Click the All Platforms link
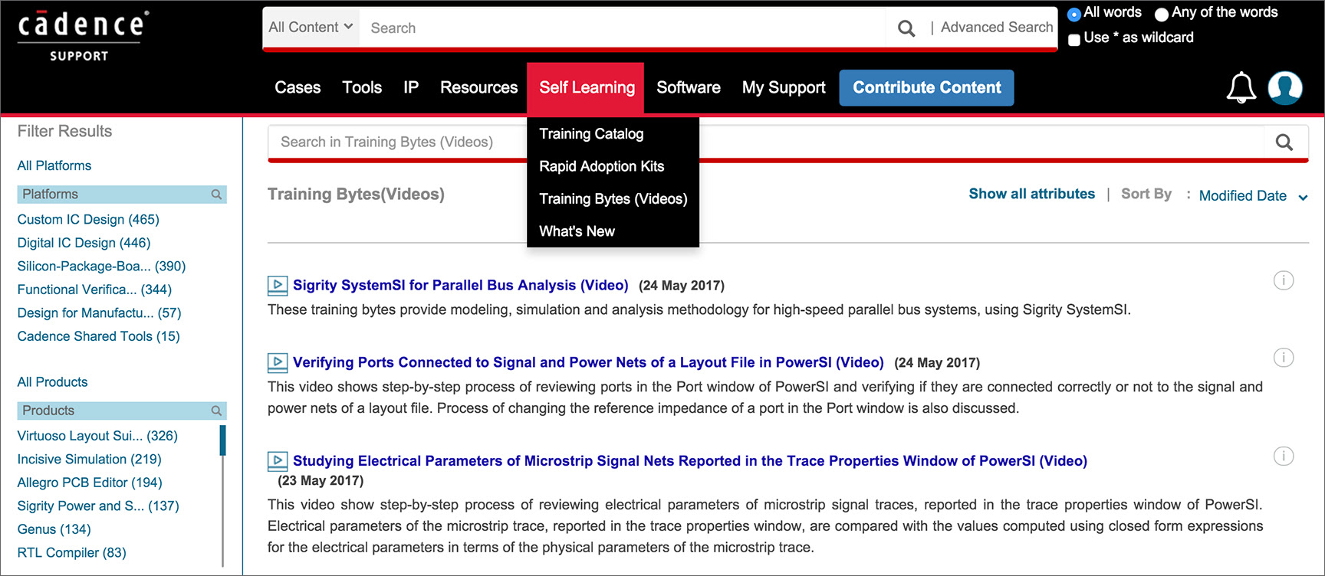Screen dimensions: 1325x576 (54, 165)
